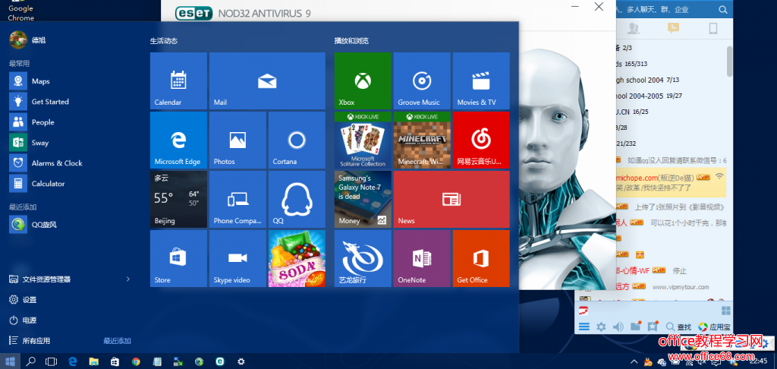Click the Windows Start button
The width and height of the screenshot is (777, 369).
[10, 361]
